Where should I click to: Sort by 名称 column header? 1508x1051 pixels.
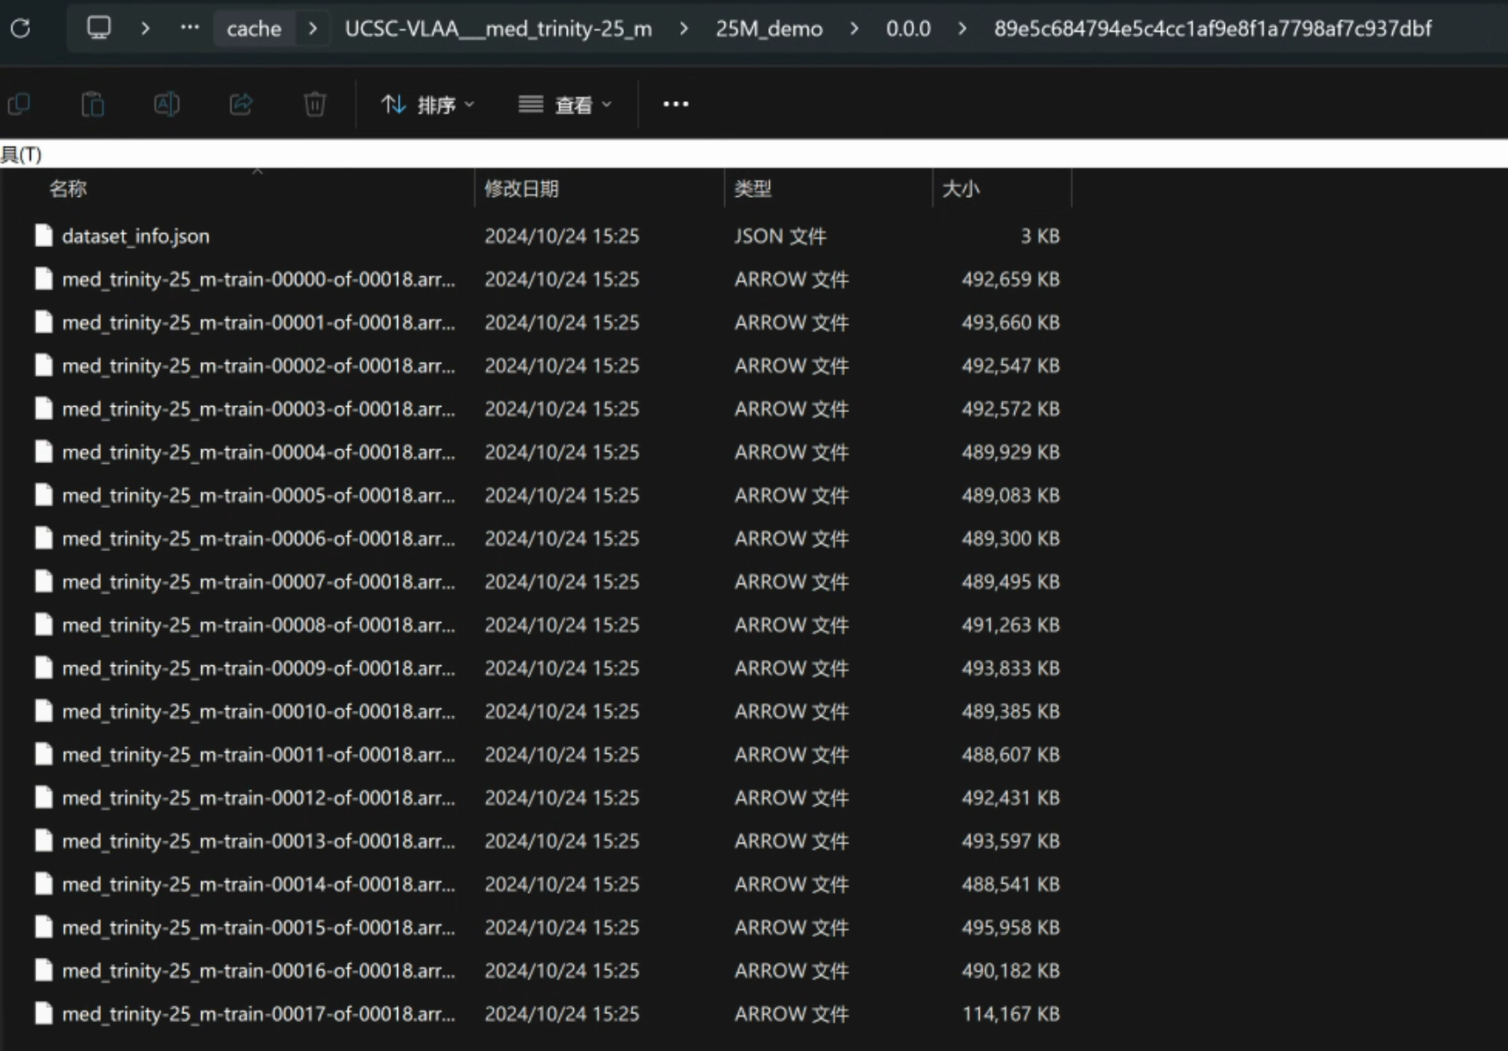click(x=68, y=188)
